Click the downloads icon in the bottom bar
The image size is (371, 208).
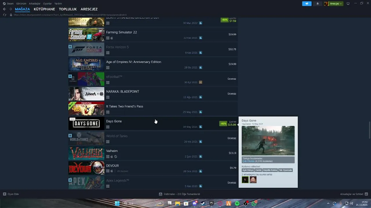pyautogui.click(x=160, y=194)
